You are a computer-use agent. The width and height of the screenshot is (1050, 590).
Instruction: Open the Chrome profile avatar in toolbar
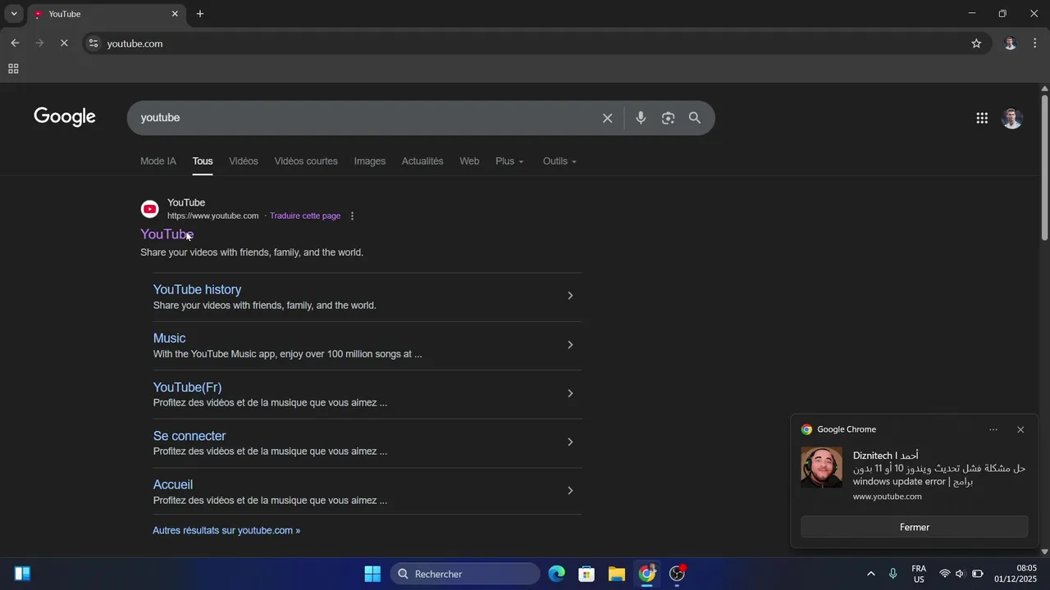(x=1011, y=43)
